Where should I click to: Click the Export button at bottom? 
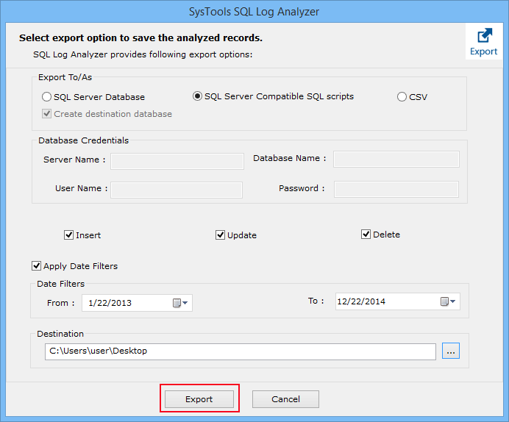click(x=199, y=399)
